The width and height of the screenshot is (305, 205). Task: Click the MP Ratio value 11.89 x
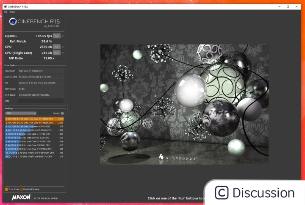49,58
